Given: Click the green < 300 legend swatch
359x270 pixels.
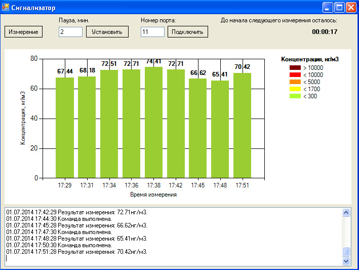Looking at the screenshot, I should tap(295, 96).
